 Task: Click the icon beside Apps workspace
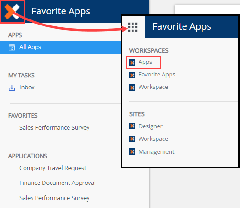point(132,63)
